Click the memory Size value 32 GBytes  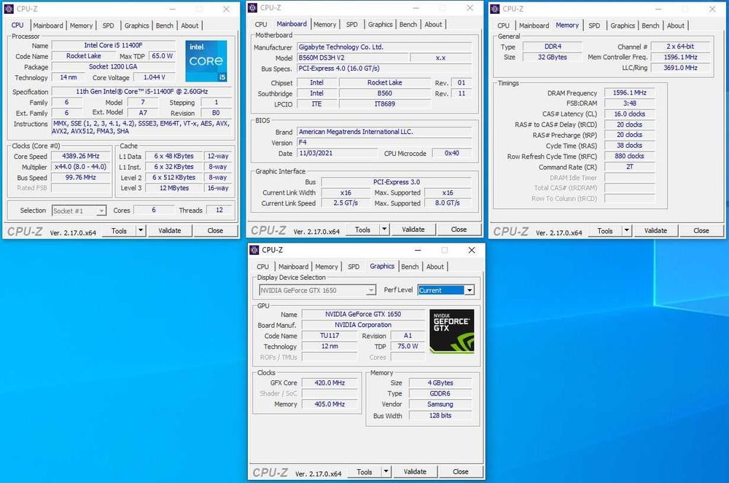[x=553, y=57]
